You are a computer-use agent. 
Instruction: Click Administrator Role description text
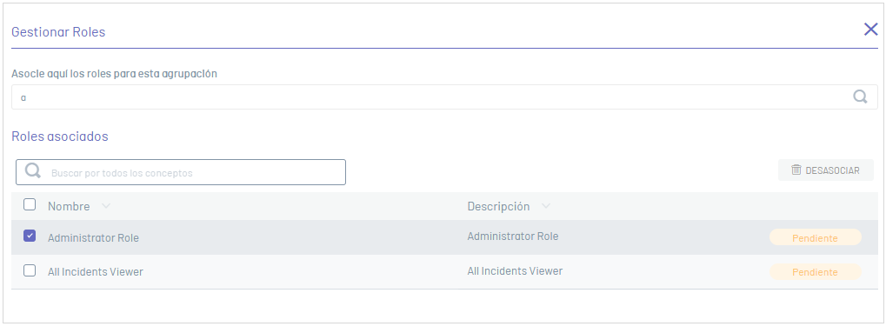(x=512, y=236)
